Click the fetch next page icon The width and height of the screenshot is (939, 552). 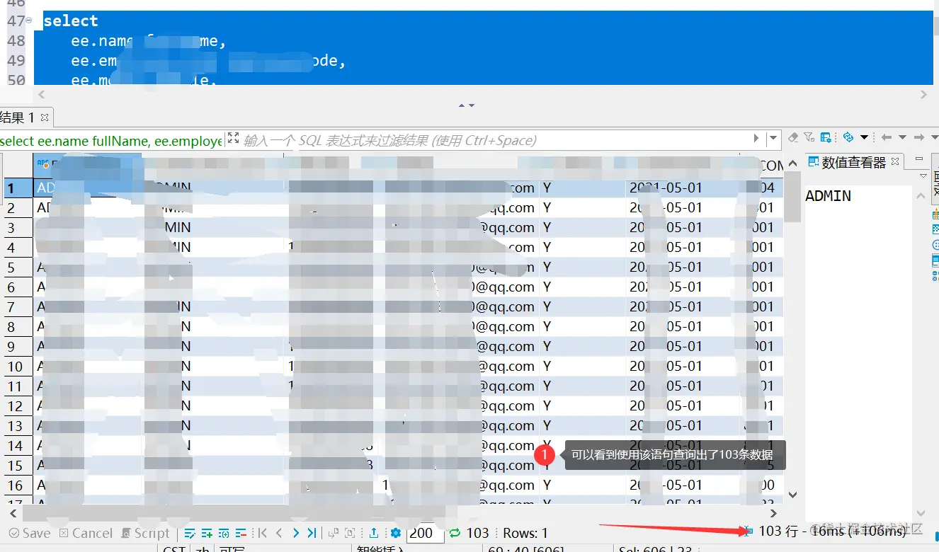pyautogui.click(x=334, y=533)
